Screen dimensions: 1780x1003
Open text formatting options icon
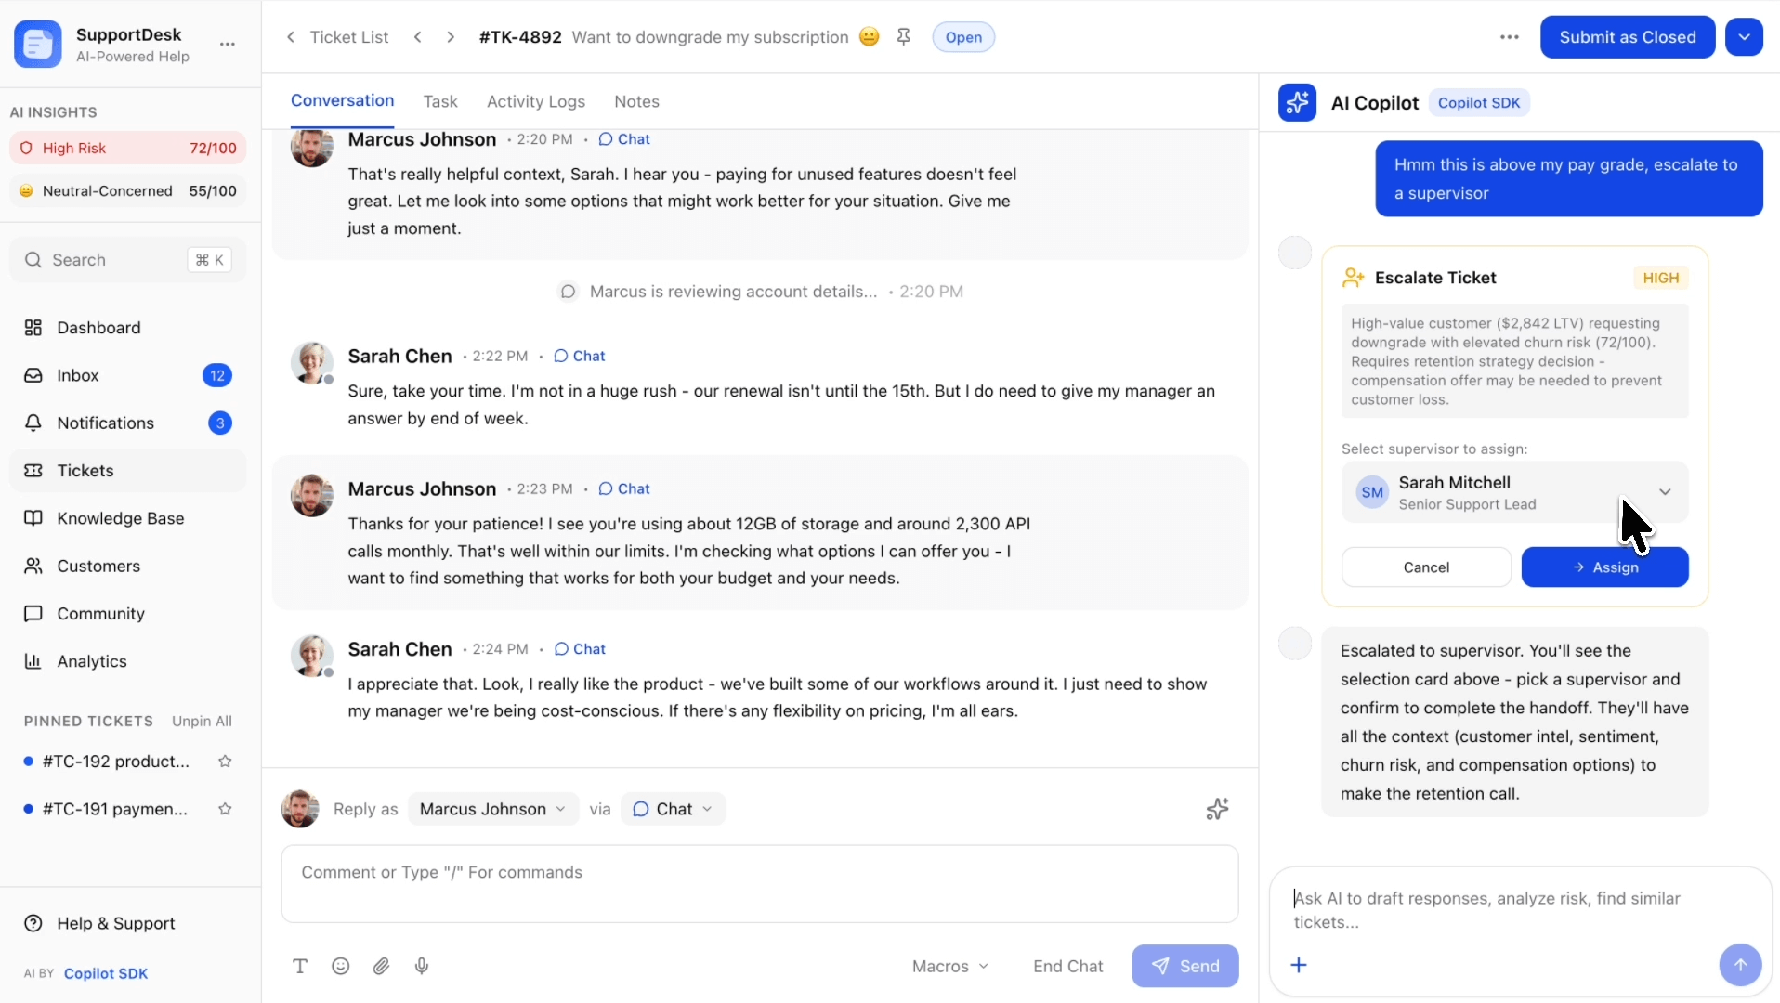point(300,966)
